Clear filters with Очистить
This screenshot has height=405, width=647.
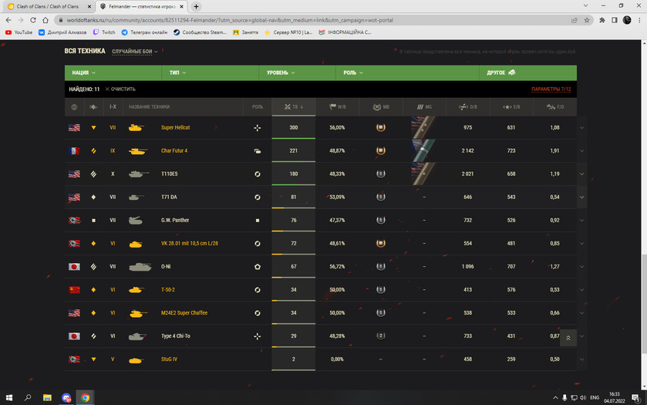pyautogui.click(x=120, y=89)
